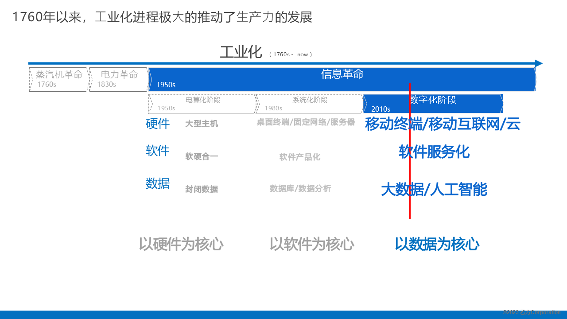Click the 1980s year label
The width and height of the screenshot is (567, 319).
[273, 109]
